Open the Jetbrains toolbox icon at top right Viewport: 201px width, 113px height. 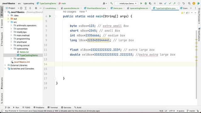point(198,3)
